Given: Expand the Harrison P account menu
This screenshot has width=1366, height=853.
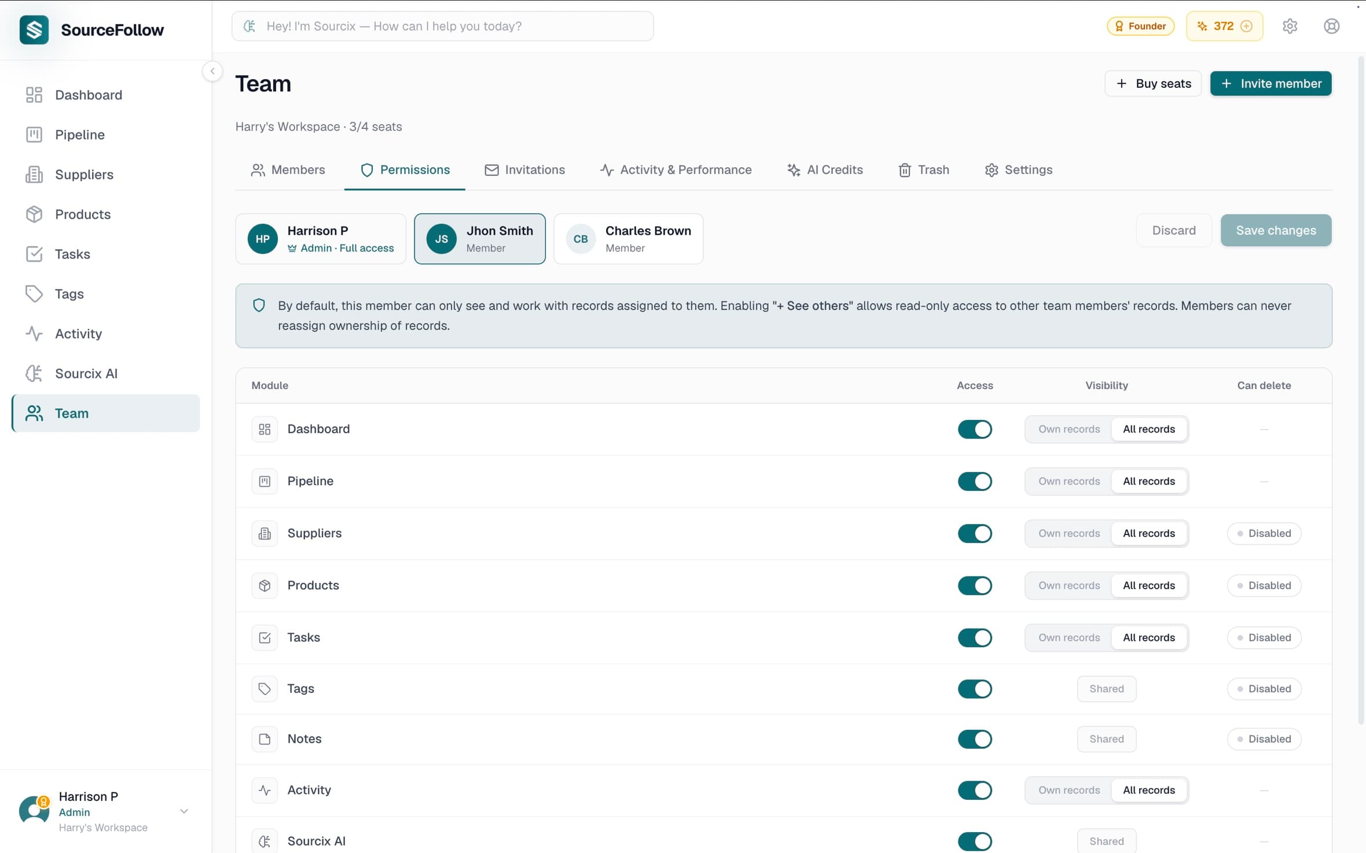Looking at the screenshot, I should 183,811.
